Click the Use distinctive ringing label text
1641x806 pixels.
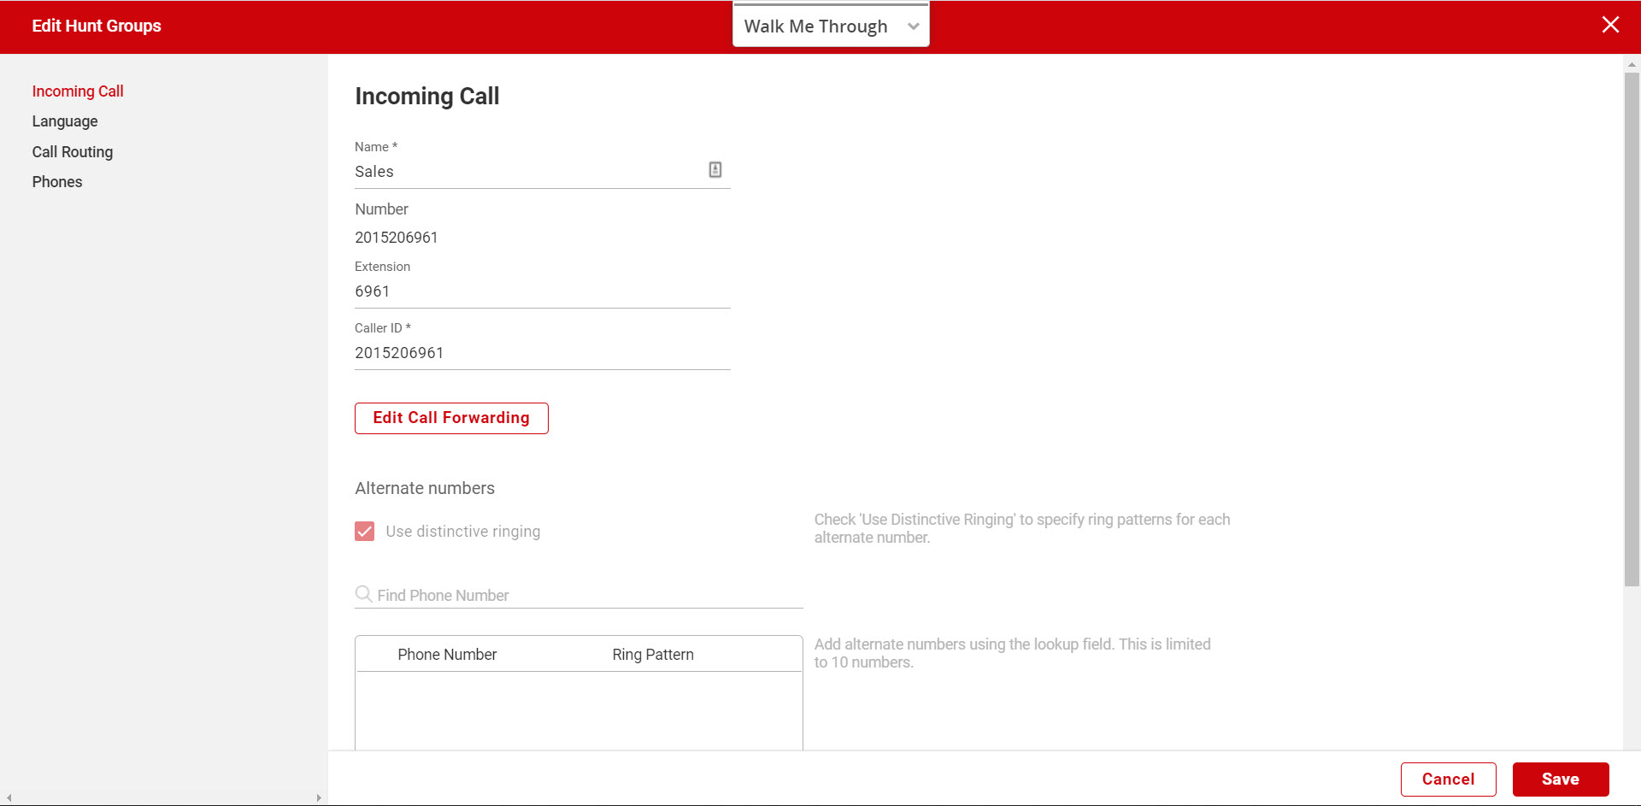tap(463, 532)
